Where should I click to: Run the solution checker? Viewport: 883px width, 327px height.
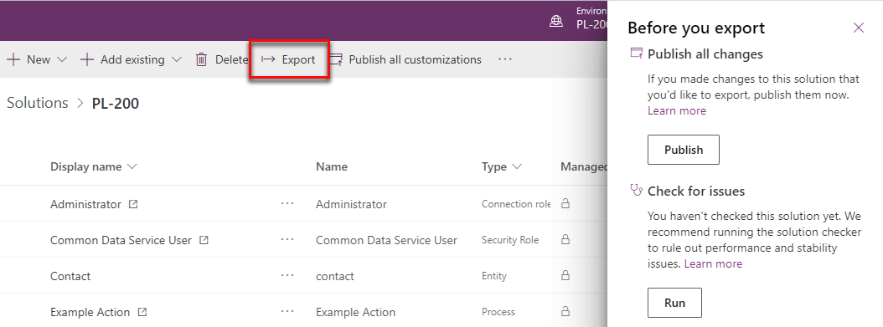[x=674, y=303]
